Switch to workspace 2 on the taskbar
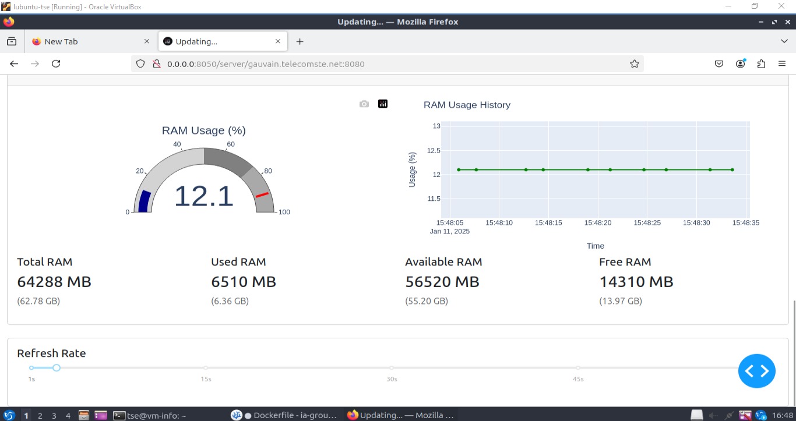The image size is (796, 421). 40,415
